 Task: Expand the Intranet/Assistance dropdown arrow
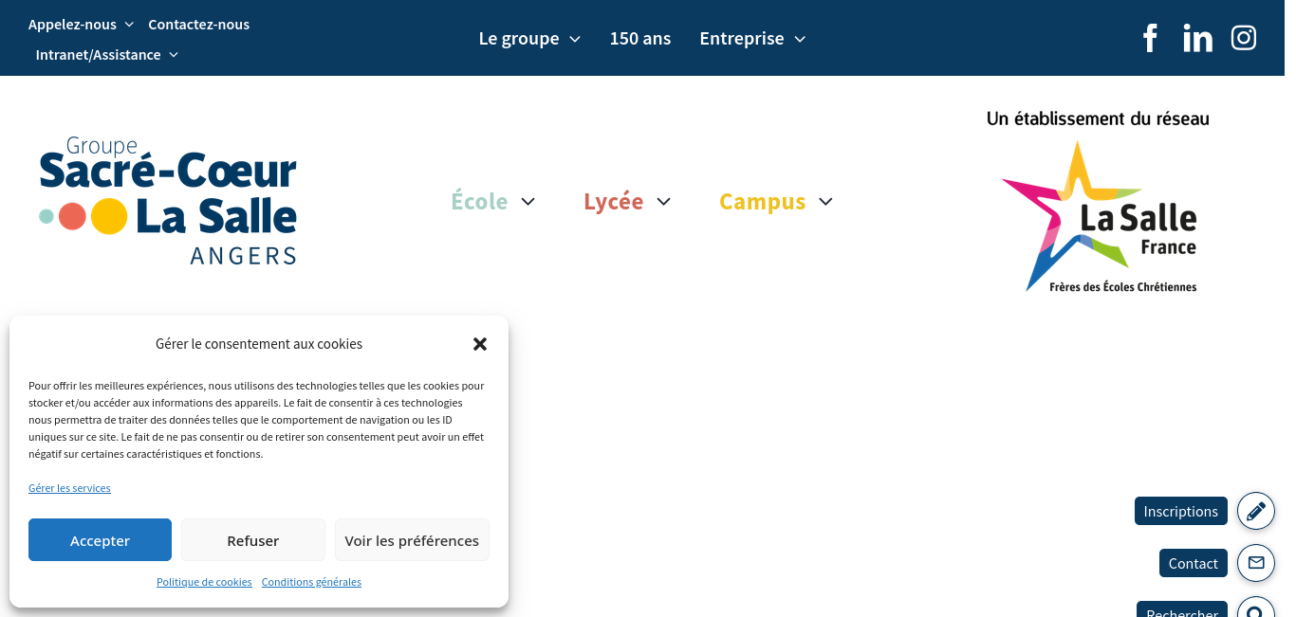tap(174, 55)
